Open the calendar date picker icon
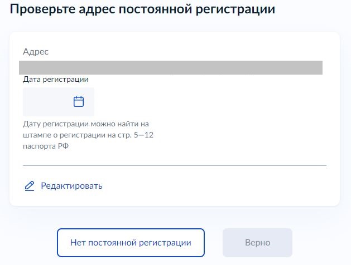 click(x=79, y=101)
